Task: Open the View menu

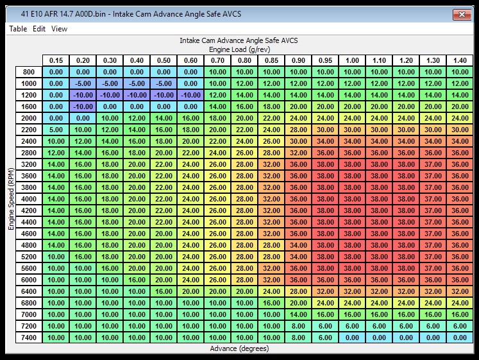Action: 59,29
